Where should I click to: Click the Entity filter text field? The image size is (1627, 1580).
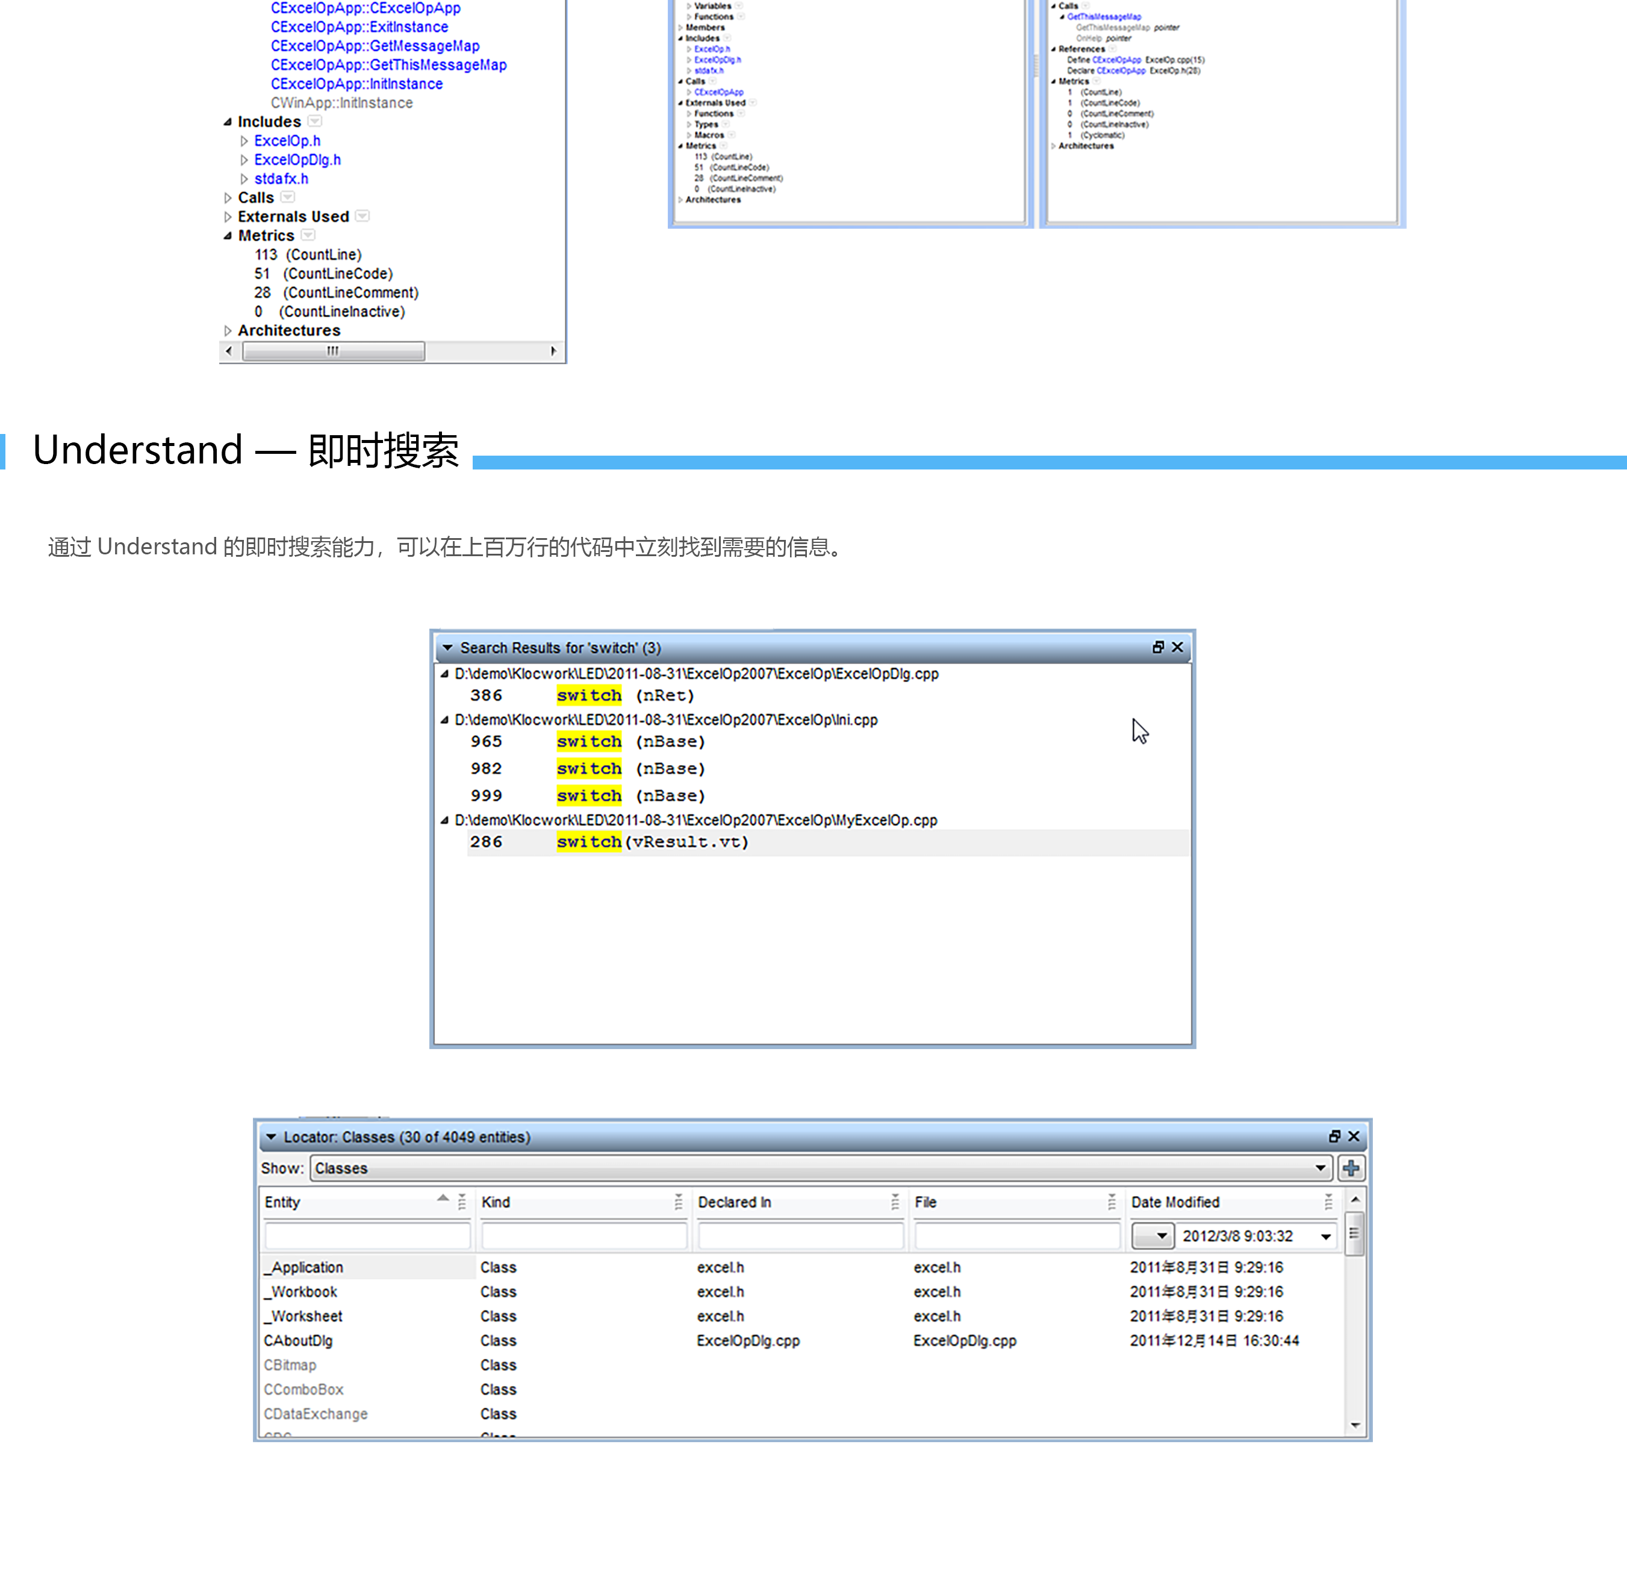pyautogui.click(x=367, y=1236)
